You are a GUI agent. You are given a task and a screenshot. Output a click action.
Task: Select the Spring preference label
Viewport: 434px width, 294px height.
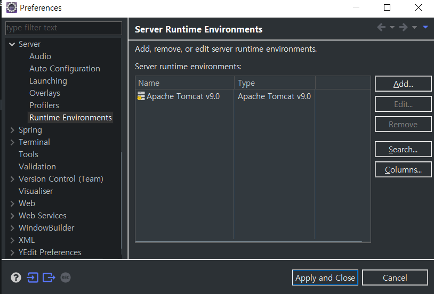coord(30,130)
